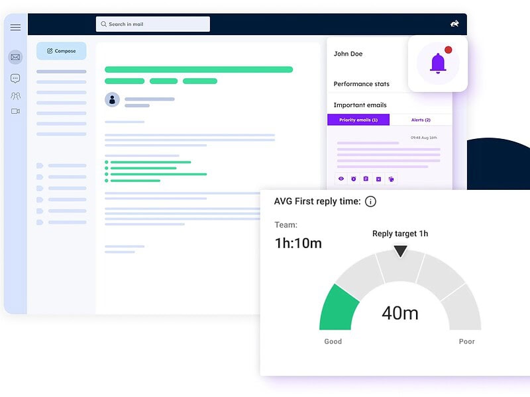The width and height of the screenshot is (530, 397).
Task: Click the Search in mail field
Action: 153,24
